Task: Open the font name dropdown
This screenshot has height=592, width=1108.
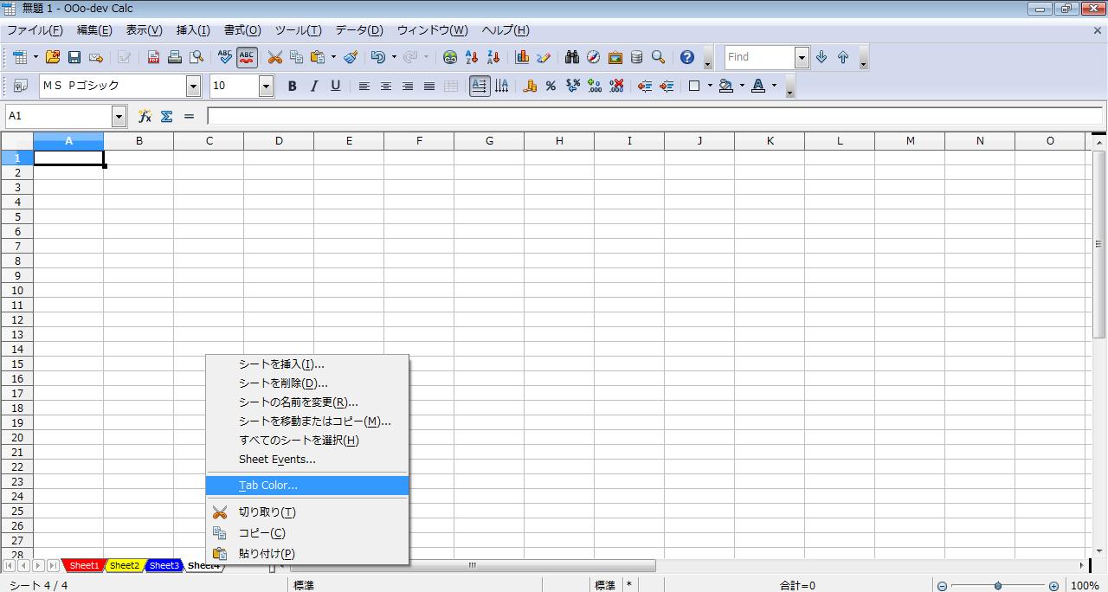Action: (193, 86)
